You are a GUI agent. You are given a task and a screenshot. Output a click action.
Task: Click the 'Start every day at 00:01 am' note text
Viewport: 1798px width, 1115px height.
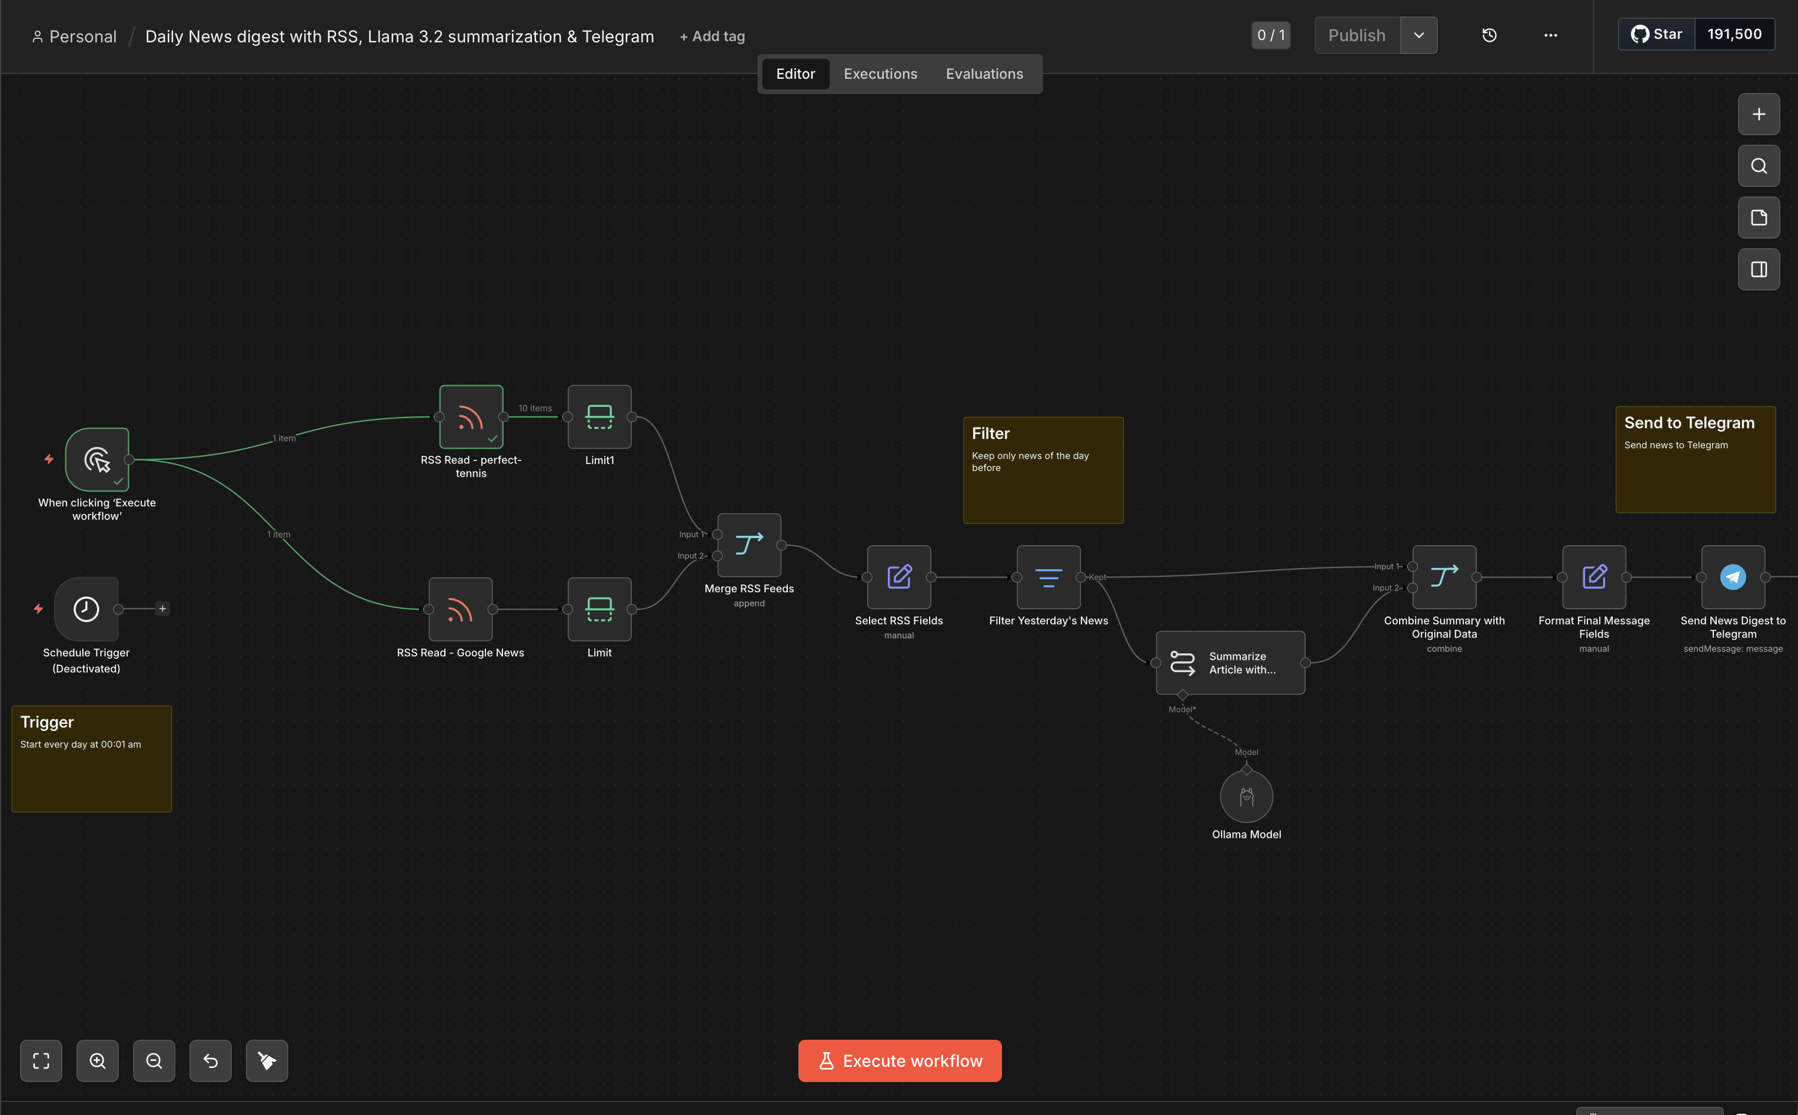[81, 744]
